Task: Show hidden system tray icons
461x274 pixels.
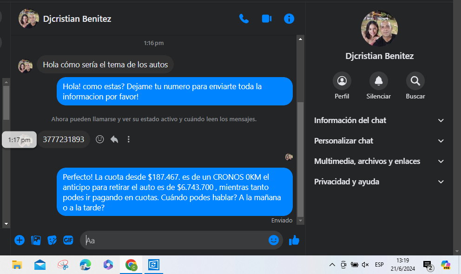Action: tap(332, 265)
